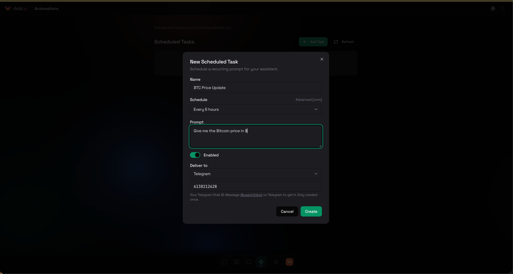Open the @userinfobot link
Screen dimensions: 513x274
[251, 195]
